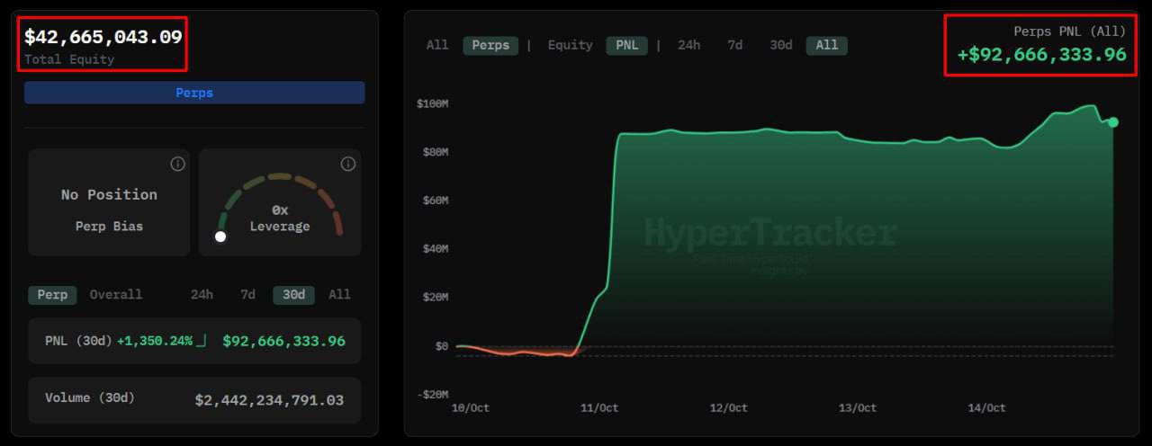1152x446 pixels.
Task: Open the blue Perps tab under Total Equity
Action: click(x=194, y=93)
